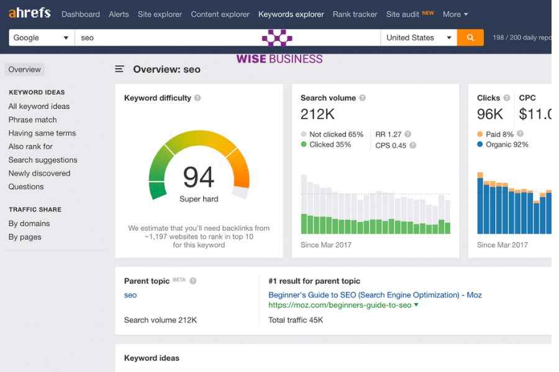559x372 pixels.
Task: Open the Paid 8% help icon
Action: [x=520, y=134]
